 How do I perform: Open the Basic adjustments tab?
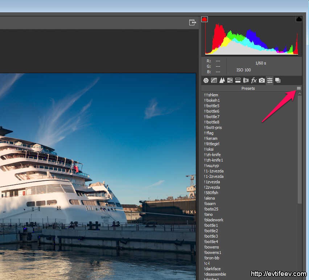click(x=206, y=80)
